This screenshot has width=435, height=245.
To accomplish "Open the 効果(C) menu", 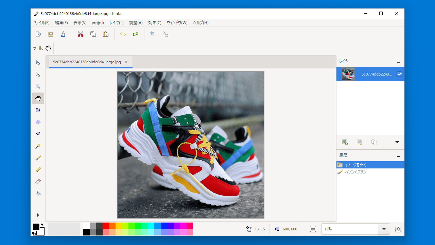I will pyautogui.click(x=155, y=23).
